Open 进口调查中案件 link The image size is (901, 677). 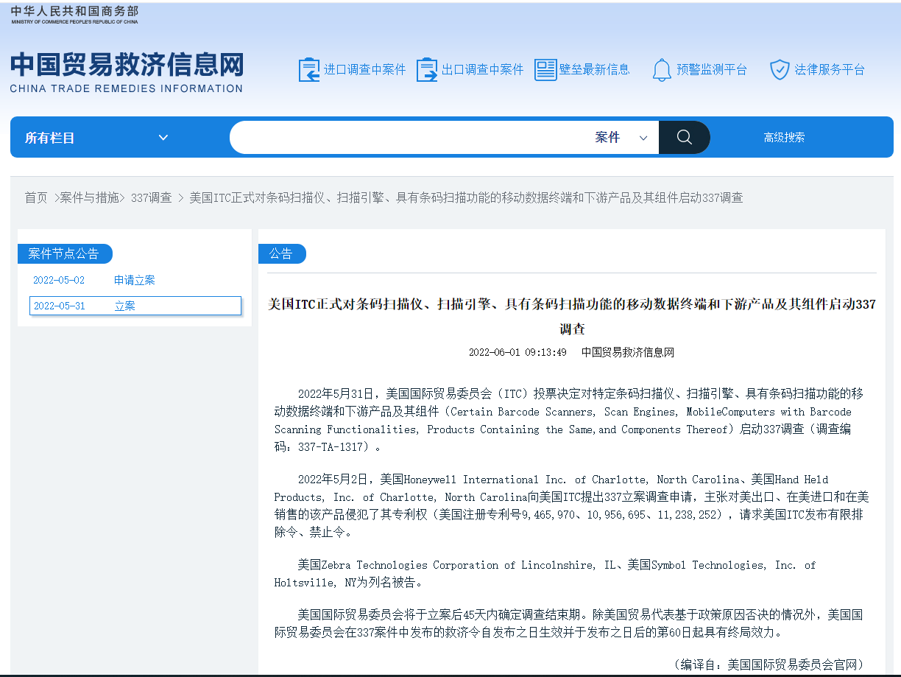365,70
